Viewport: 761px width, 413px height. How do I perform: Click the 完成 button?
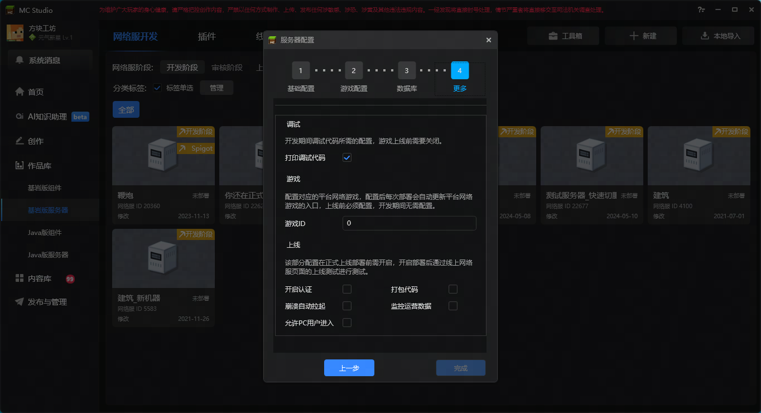460,368
